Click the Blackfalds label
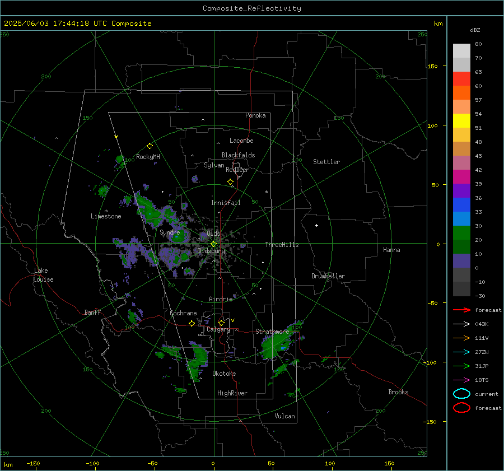 [x=238, y=155]
